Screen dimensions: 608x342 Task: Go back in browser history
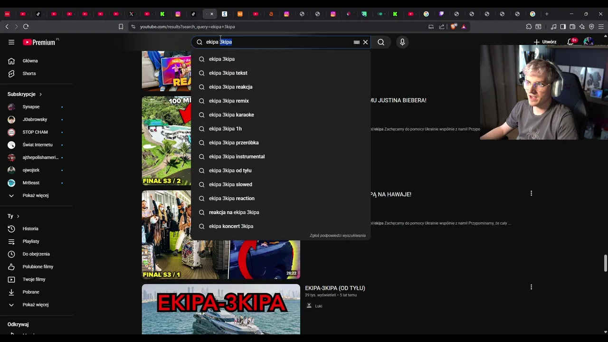click(7, 27)
